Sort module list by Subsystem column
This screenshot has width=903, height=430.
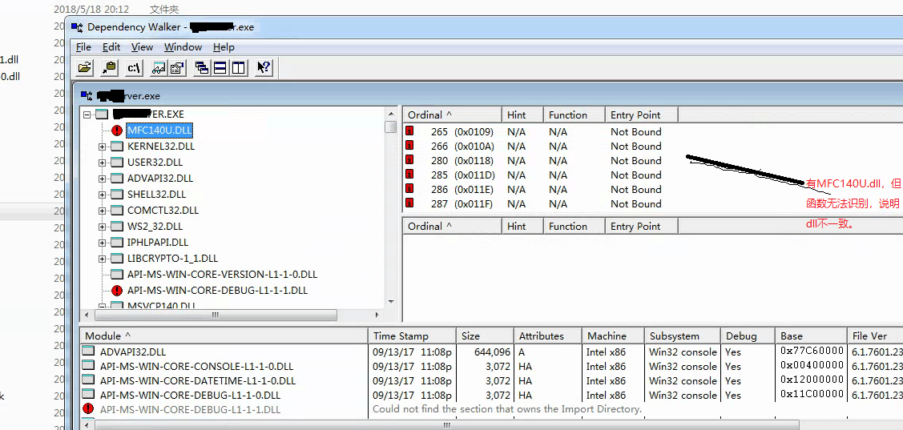click(x=683, y=336)
